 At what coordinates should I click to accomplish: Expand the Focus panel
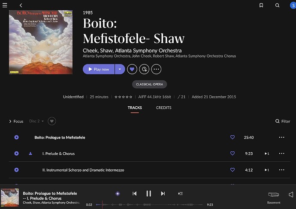point(16,121)
